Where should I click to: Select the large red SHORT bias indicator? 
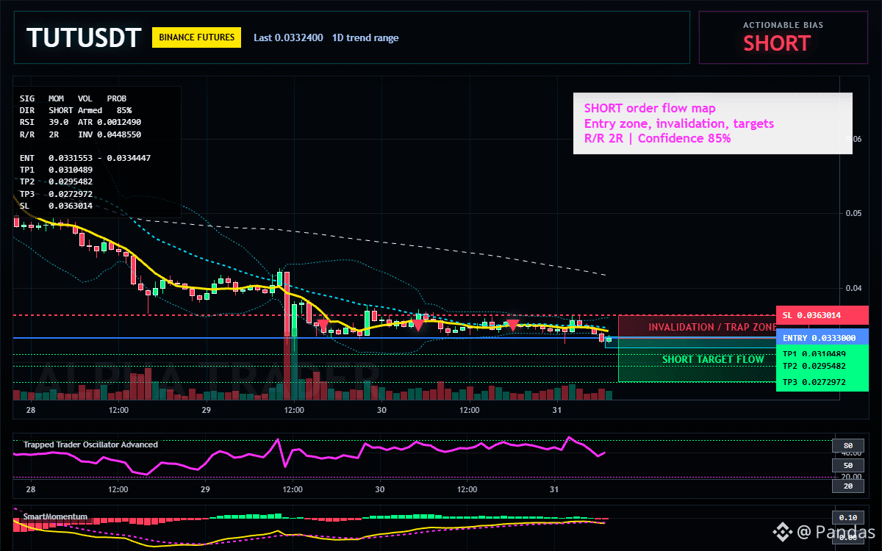click(776, 43)
